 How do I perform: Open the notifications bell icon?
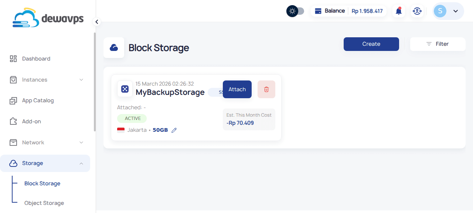(x=398, y=11)
